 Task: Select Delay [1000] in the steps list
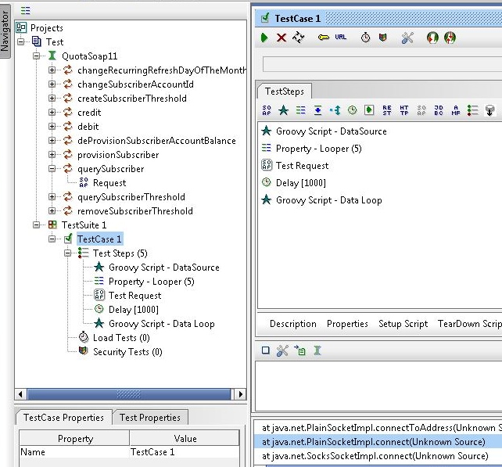click(301, 183)
